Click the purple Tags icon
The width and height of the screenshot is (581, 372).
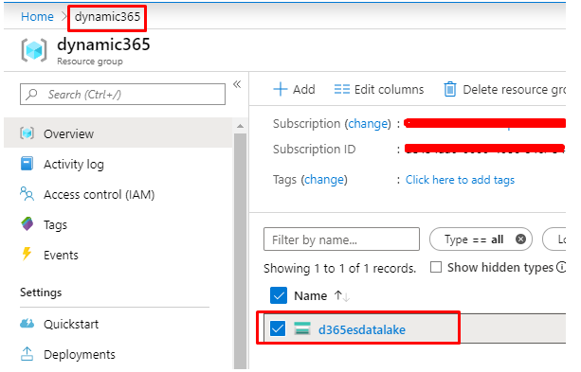click(x=27, y=224)
